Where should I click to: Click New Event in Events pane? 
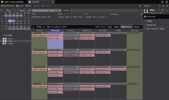150,17
